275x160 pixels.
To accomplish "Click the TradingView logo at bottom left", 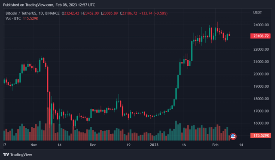I will (18, 155).
